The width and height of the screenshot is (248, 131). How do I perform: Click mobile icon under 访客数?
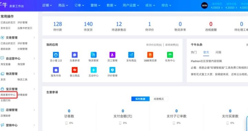pyautogui.click(x=66, y=123)
